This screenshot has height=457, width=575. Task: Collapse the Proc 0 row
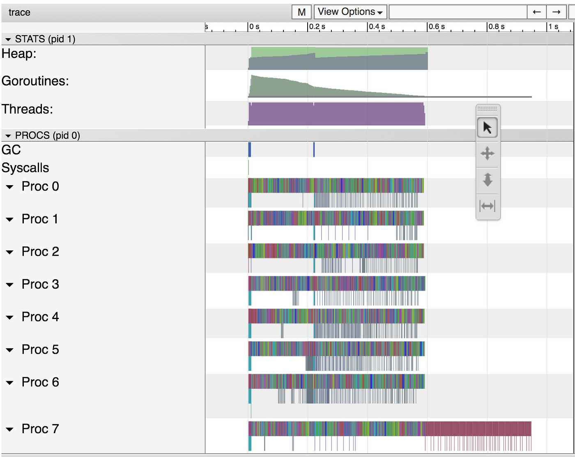(x=9, y=187)
